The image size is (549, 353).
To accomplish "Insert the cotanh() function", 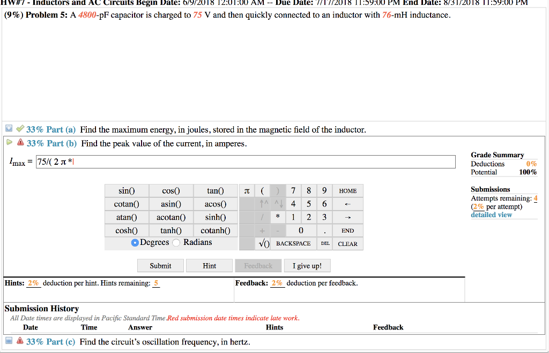I will 216,231.
